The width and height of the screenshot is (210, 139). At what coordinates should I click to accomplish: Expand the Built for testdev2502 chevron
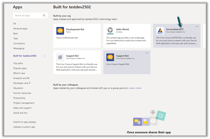(x=45, y=56)
